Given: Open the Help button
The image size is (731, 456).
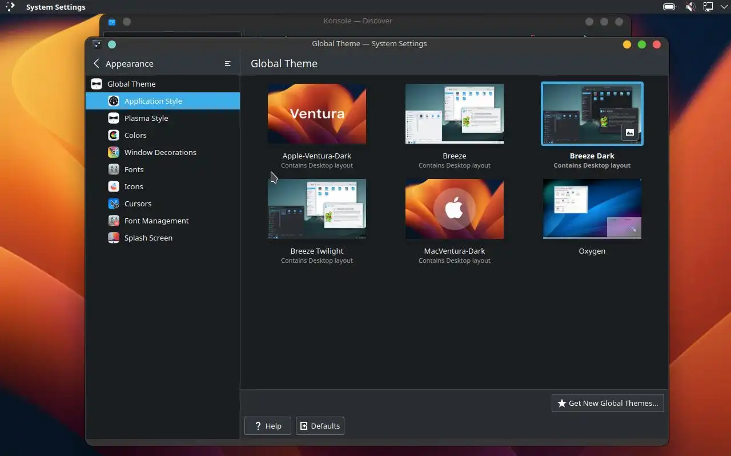Looking at the screenshot, I should (x=268, y=426).
